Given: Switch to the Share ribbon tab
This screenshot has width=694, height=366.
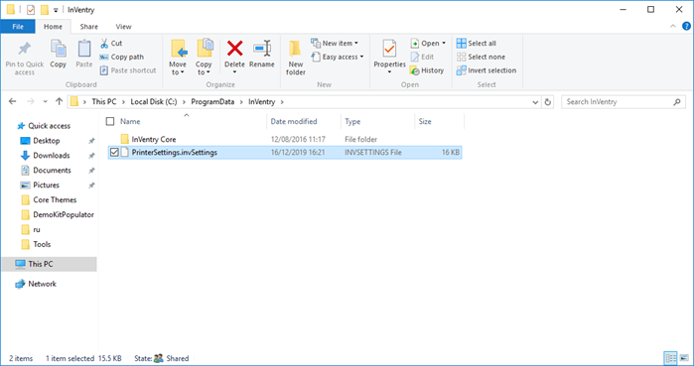Looking at the screenshot, I should tap(89, 27).
